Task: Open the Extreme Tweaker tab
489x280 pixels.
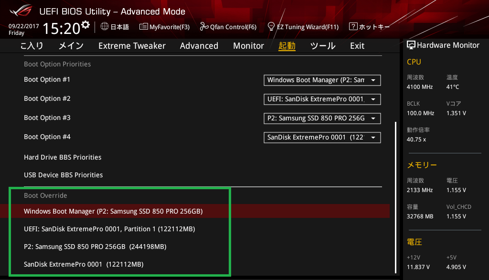Action: point(132,46)
